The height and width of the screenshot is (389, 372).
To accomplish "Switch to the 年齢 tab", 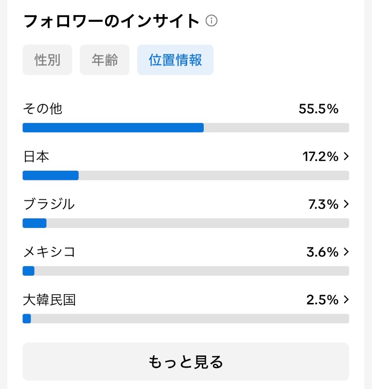I will pyautogui.click(x=105, y=60).
